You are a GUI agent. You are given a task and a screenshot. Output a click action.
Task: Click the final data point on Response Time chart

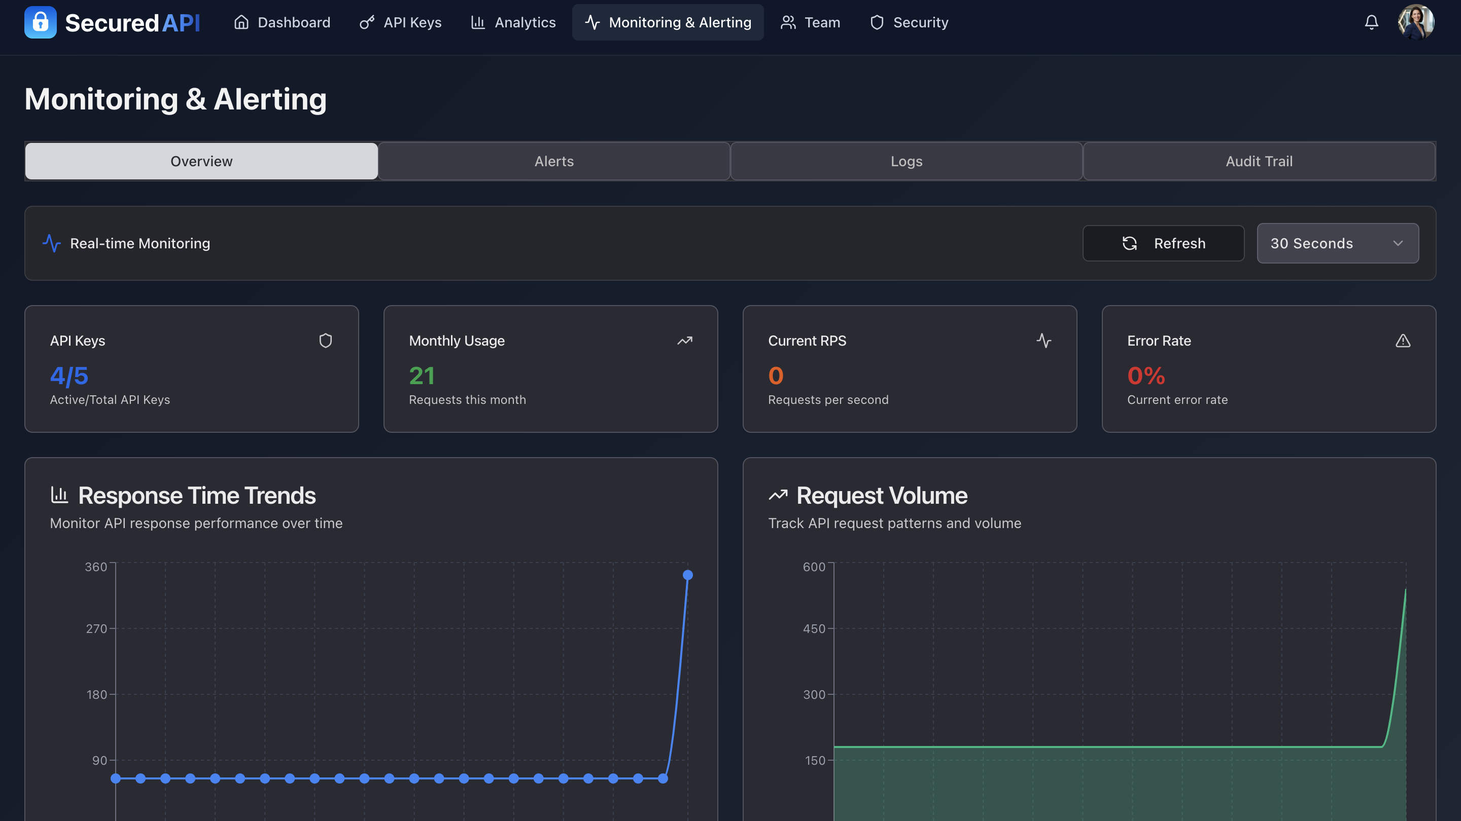pyautogui.click(x=688, y=575)
